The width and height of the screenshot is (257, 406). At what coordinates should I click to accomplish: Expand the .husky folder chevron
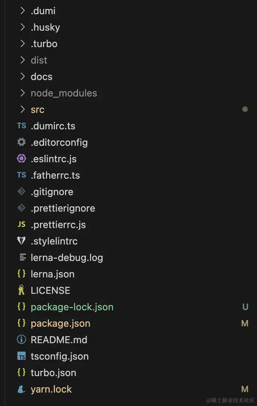[22, 27]
